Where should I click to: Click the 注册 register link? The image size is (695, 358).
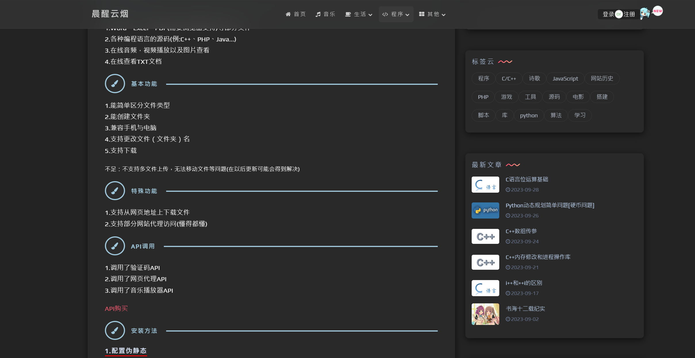click(629, 14)
